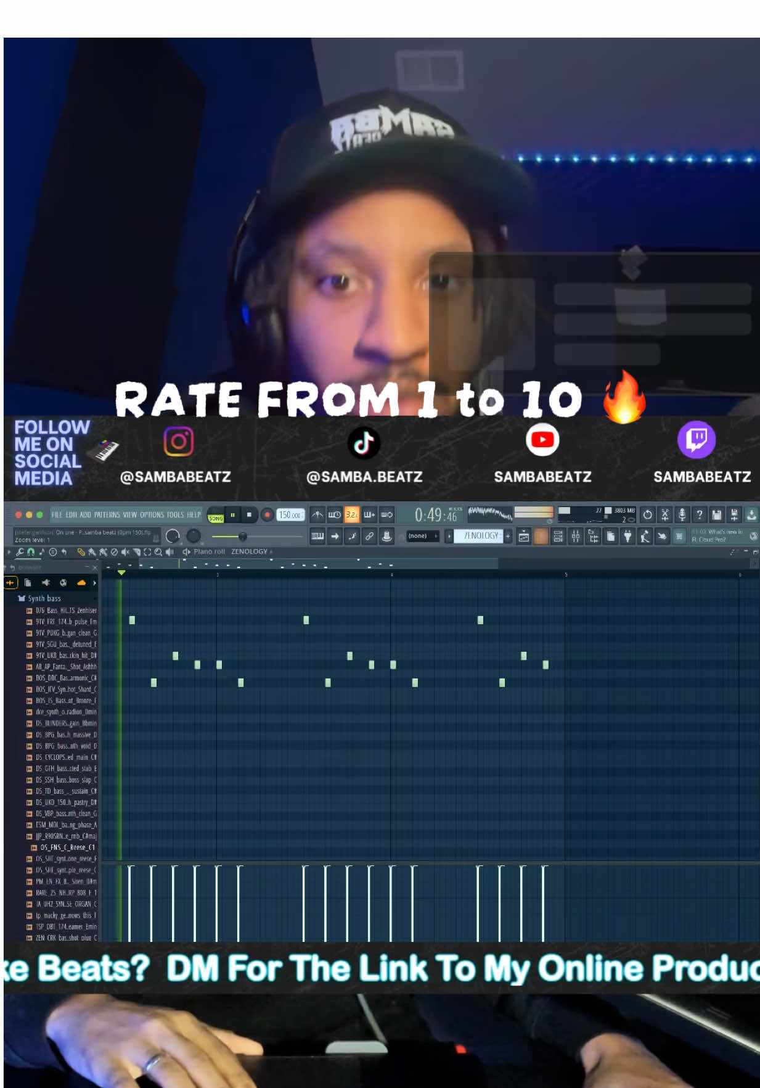Add a new pattern with the plus button

(508, 536)
